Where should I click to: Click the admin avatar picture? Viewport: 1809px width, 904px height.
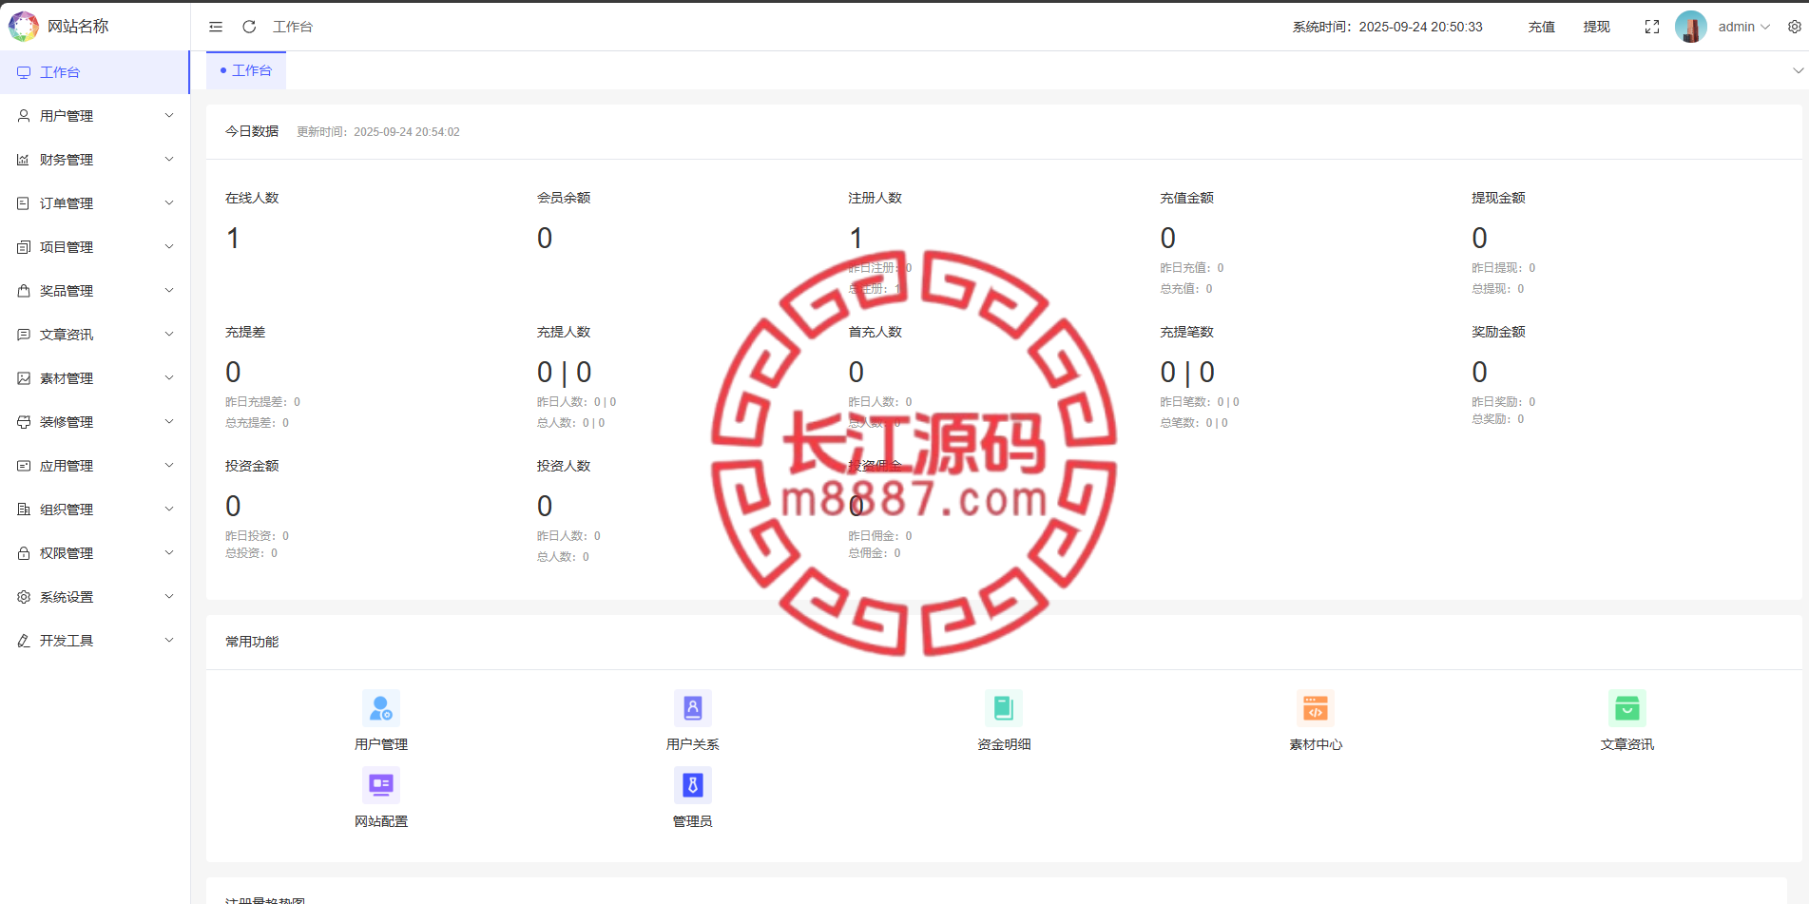point(1691,27)
